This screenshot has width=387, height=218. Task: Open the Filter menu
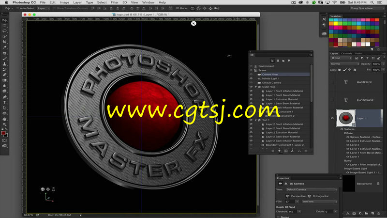(x=114, y=2)
